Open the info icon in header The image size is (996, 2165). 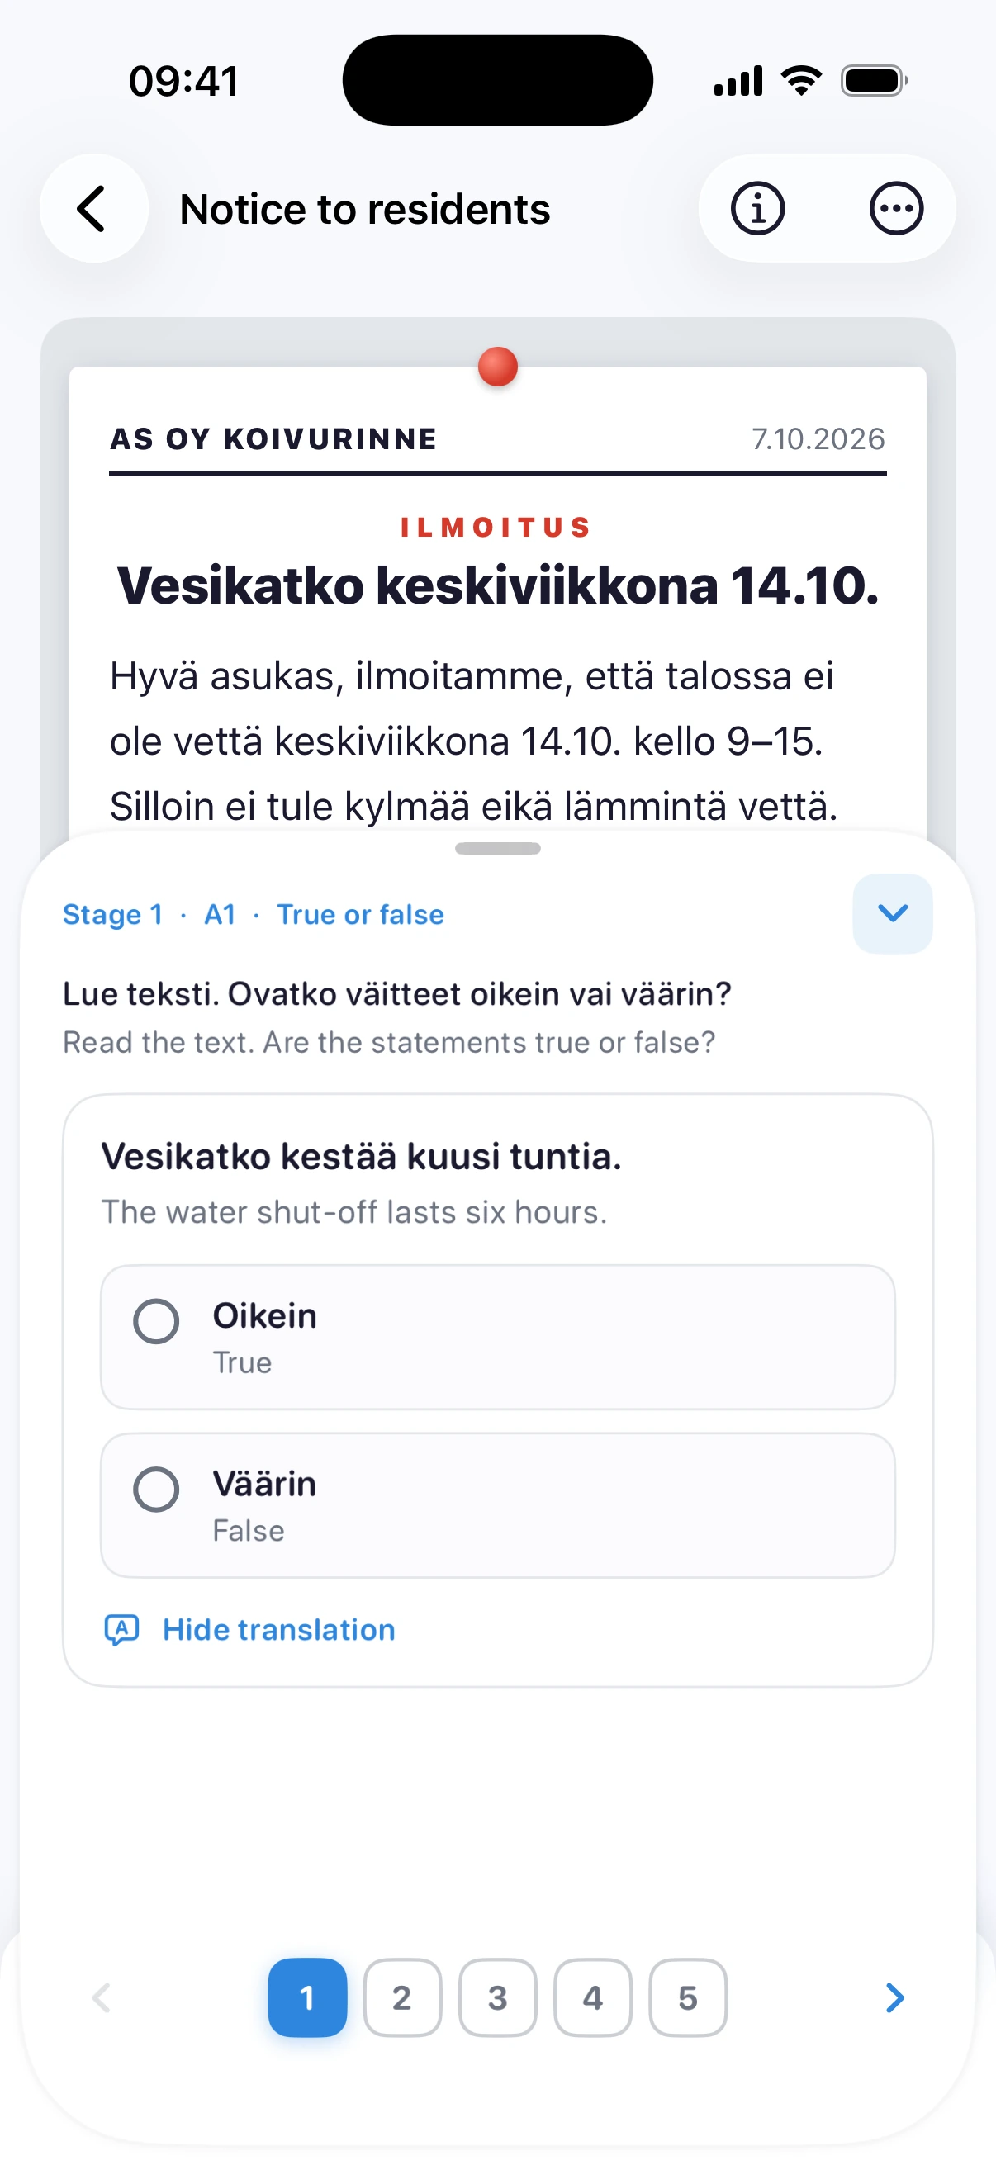[757, 208]
